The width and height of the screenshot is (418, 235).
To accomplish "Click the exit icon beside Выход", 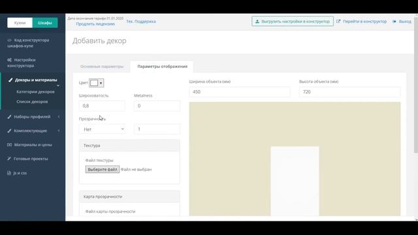I will pyautogui.click(x=394, y=22).
